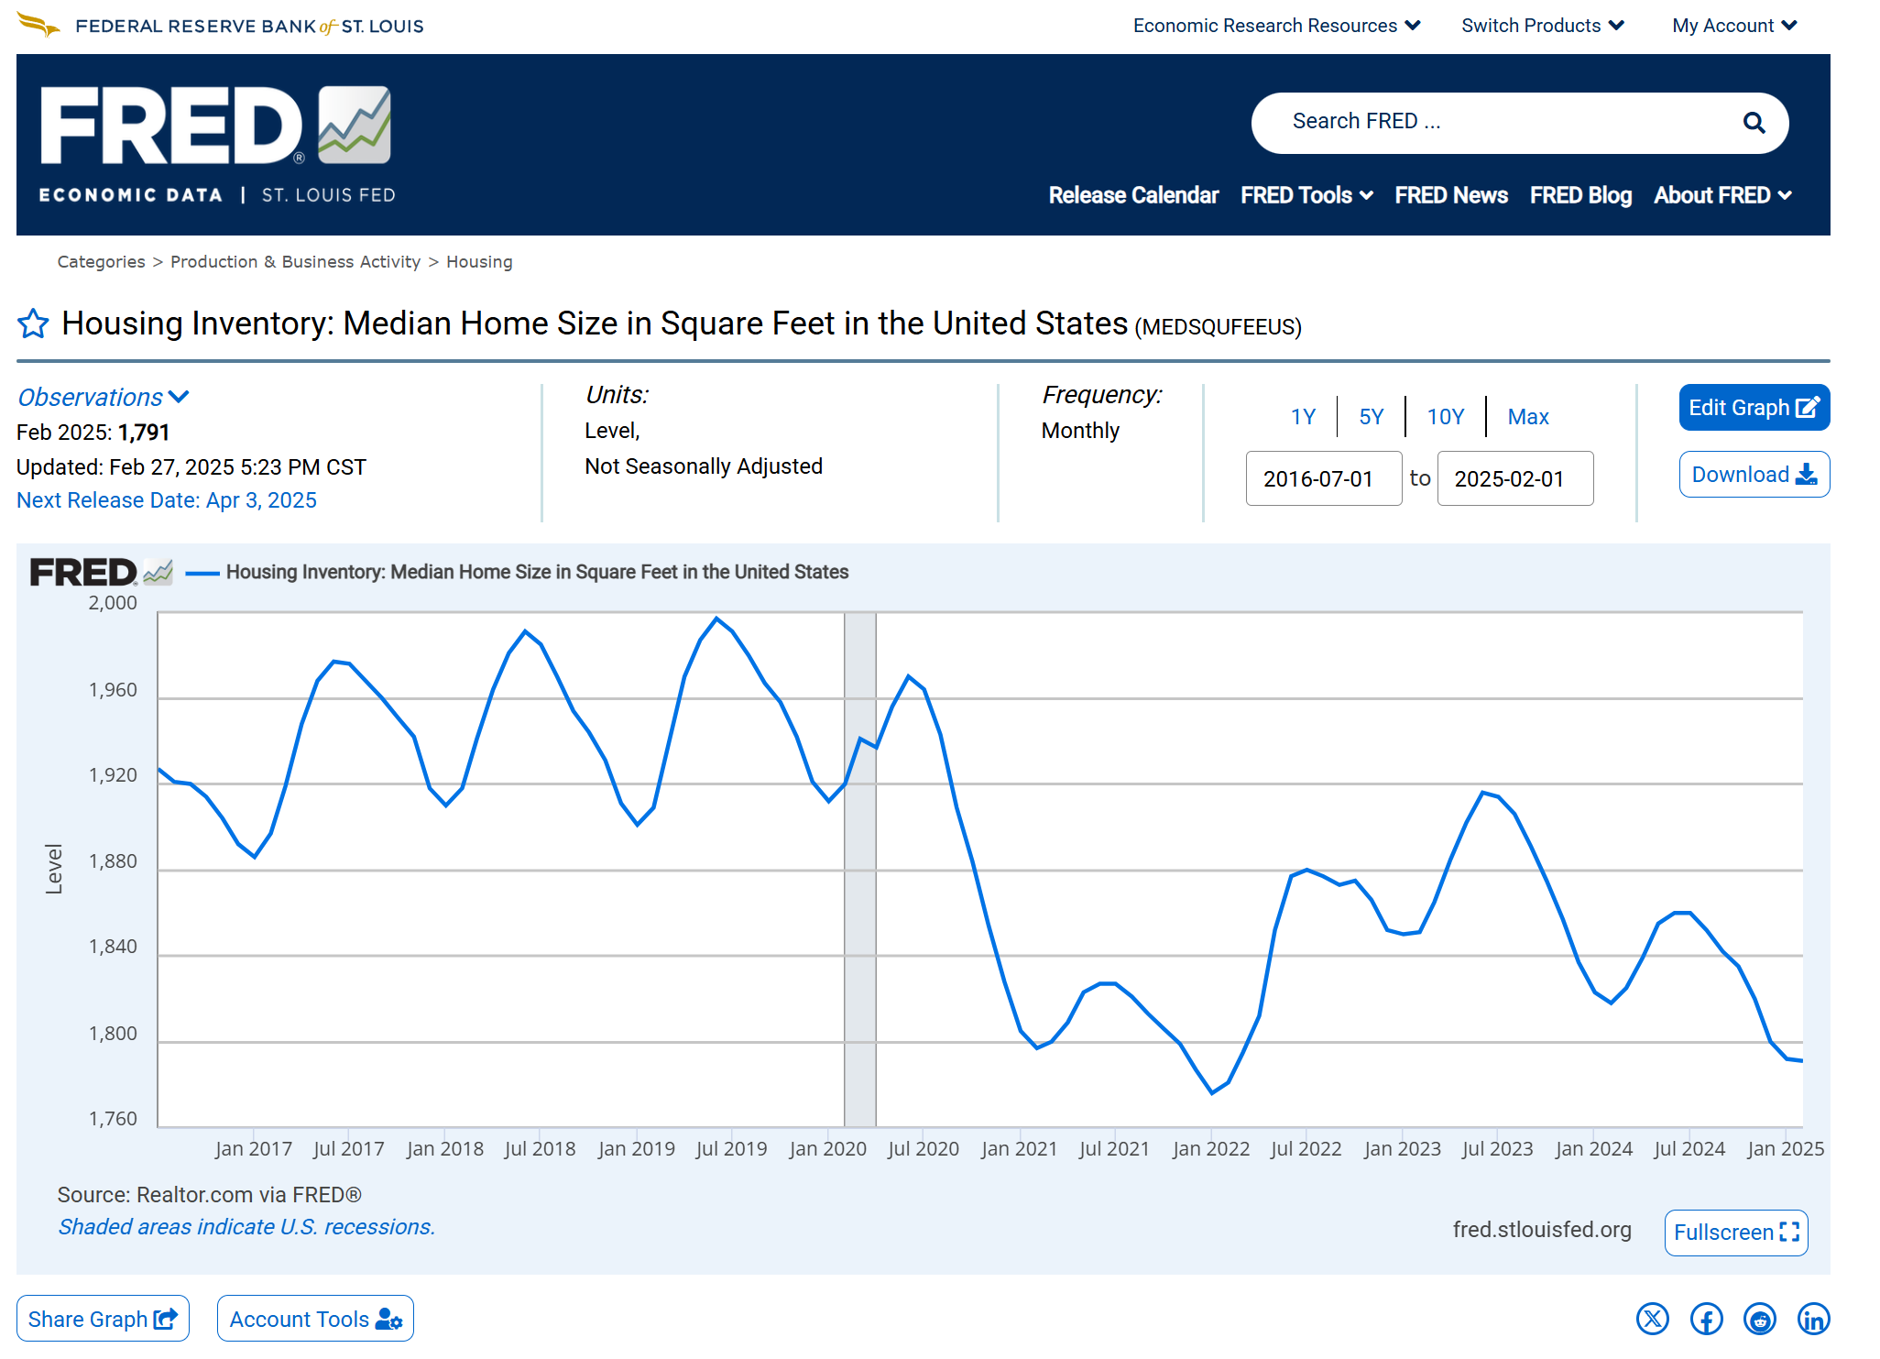Screen dimensions: 1880x1359
Task: Expand the Switch Products menu
Action: point(1542,26)
